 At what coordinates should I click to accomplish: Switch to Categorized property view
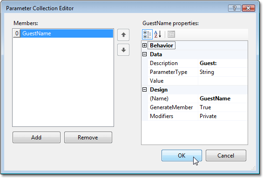pyautogui.click(x=147, y=34)
